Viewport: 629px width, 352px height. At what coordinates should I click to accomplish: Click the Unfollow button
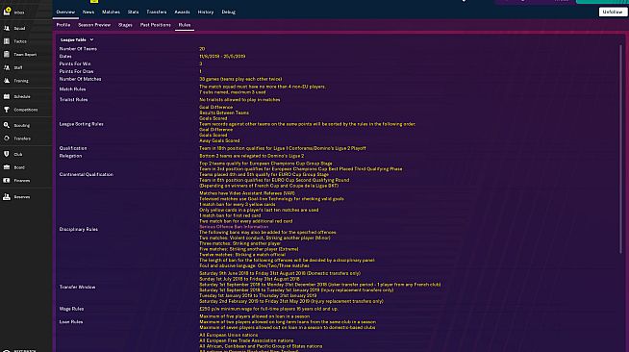tap(613, 13)
